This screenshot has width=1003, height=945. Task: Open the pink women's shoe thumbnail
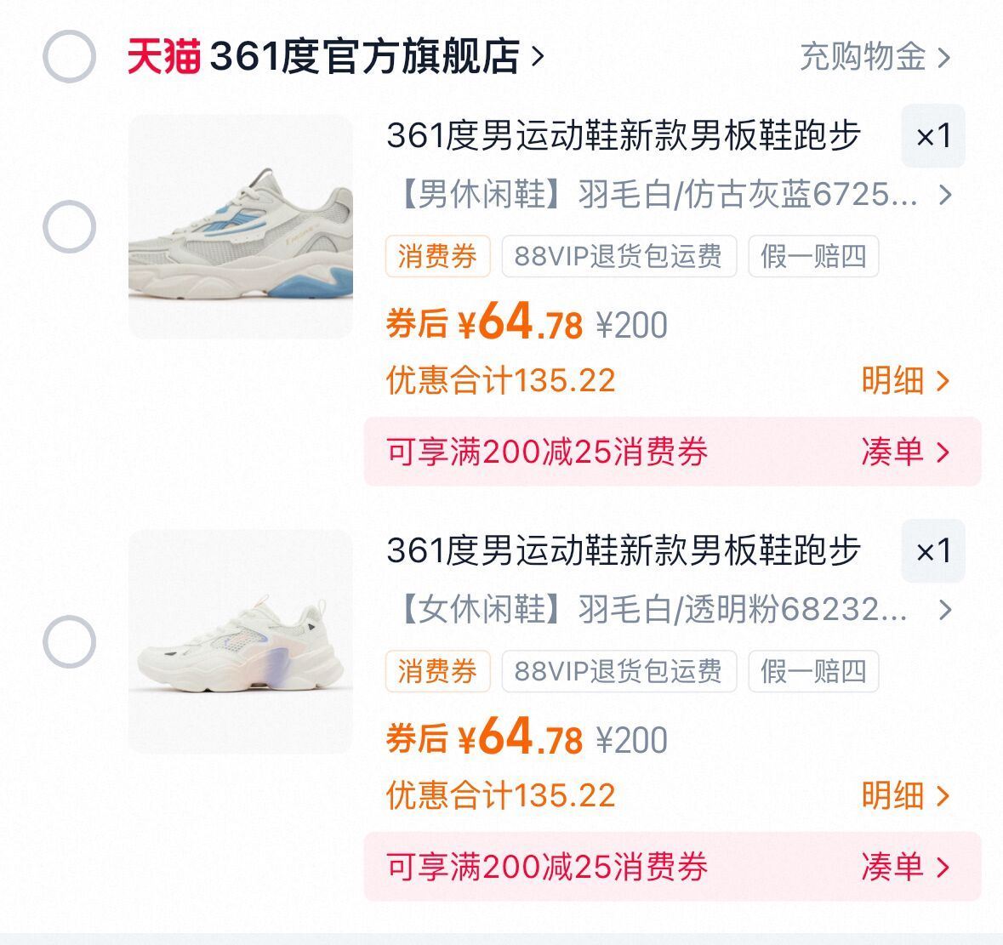coord(241,641)
